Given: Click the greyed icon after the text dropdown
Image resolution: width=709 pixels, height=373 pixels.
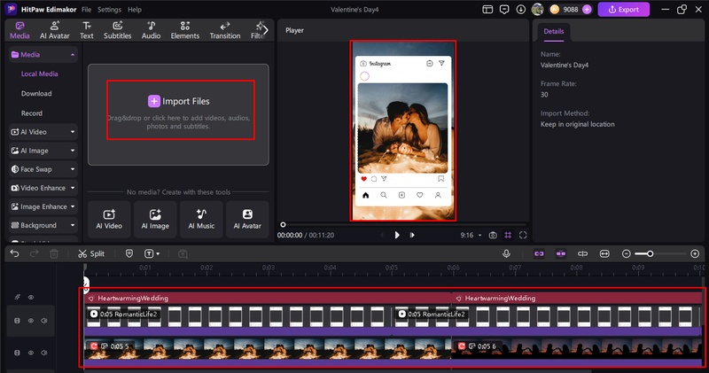Looking at the screenshot, I should [x=183, y=253].
